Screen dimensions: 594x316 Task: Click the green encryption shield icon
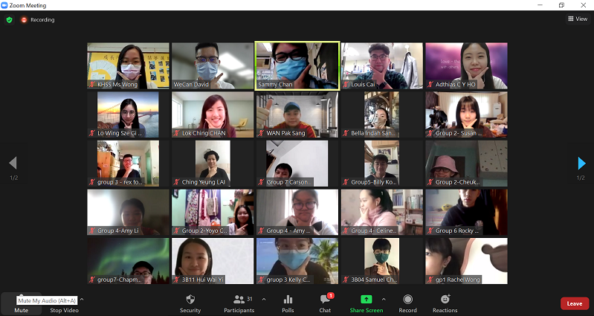(10, 19)
